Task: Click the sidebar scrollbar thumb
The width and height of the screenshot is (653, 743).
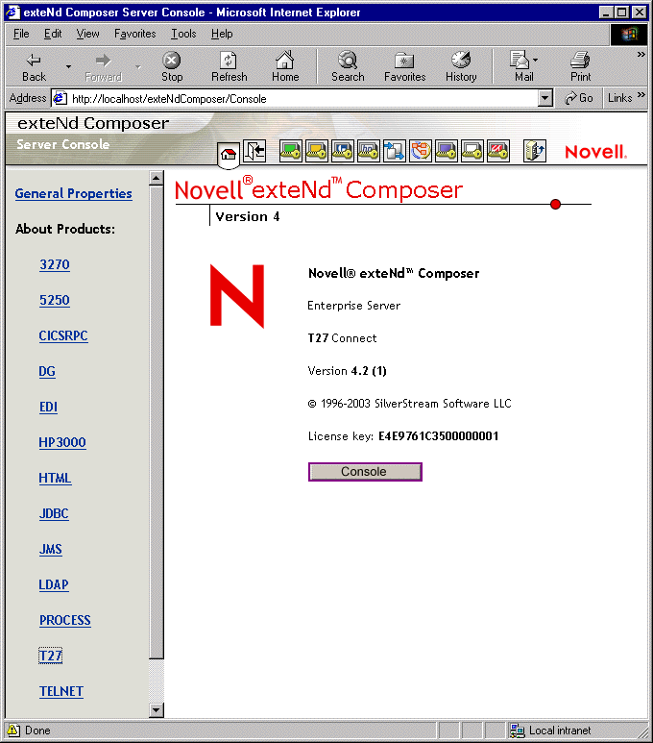Action: pyautogui.click(x=157, y=422)
